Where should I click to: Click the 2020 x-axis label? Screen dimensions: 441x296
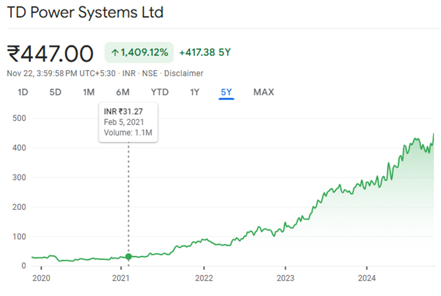[x=41, y=278]
